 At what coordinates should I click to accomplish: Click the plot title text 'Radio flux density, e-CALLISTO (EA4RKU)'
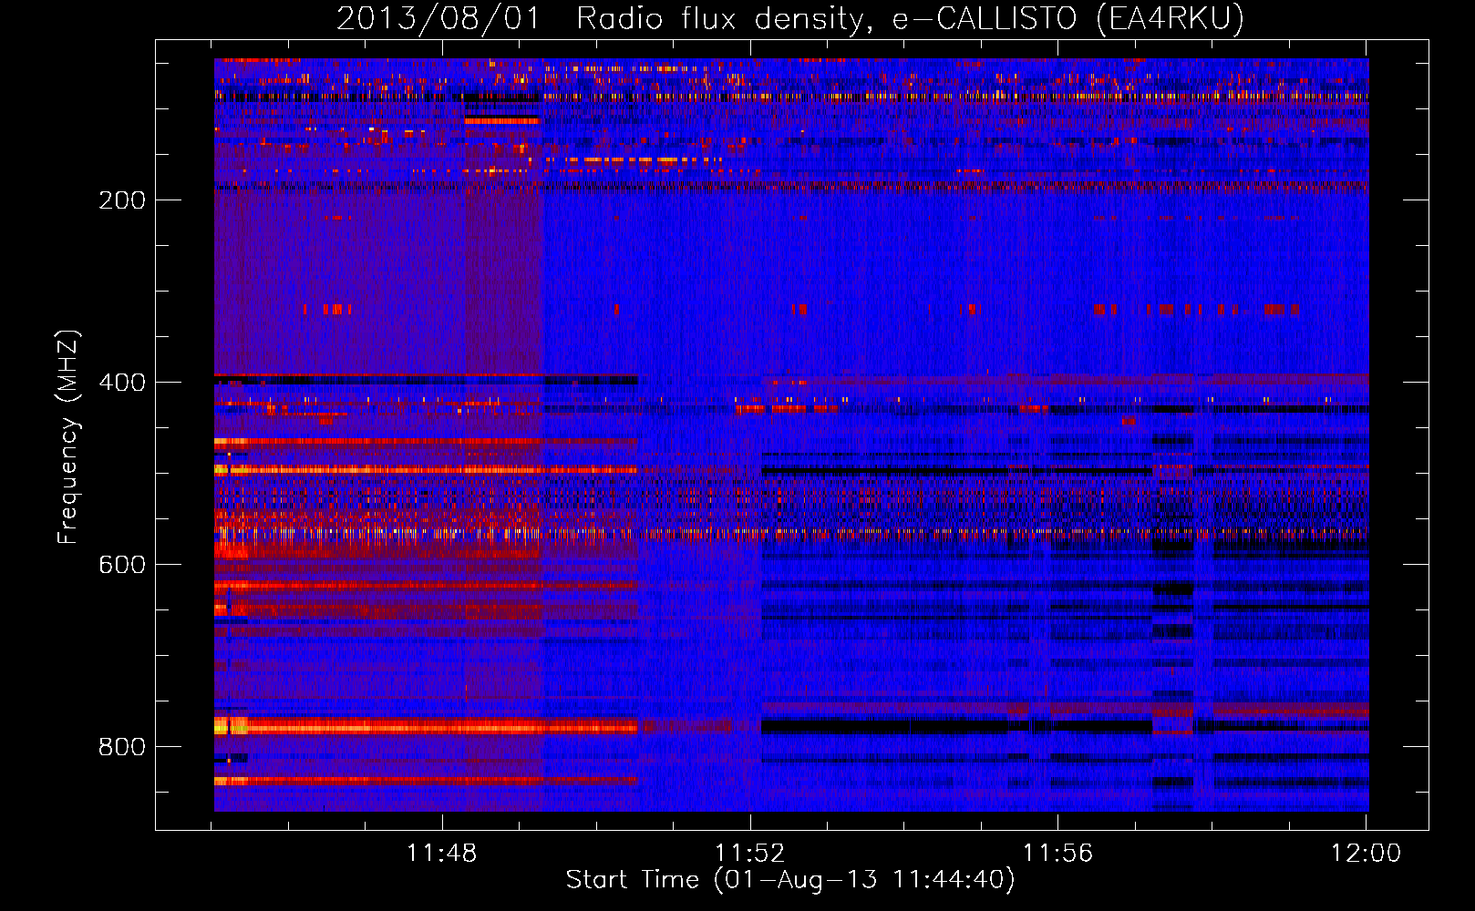point(910,19)
